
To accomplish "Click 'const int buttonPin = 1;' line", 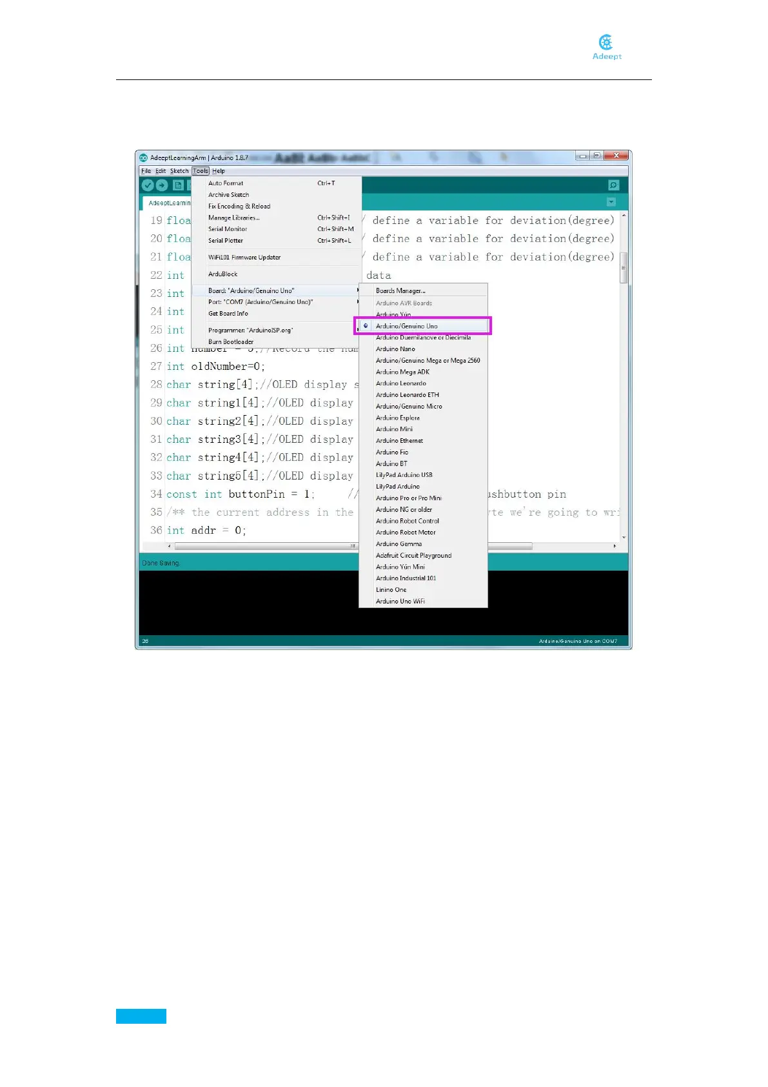I will point(241,494).
